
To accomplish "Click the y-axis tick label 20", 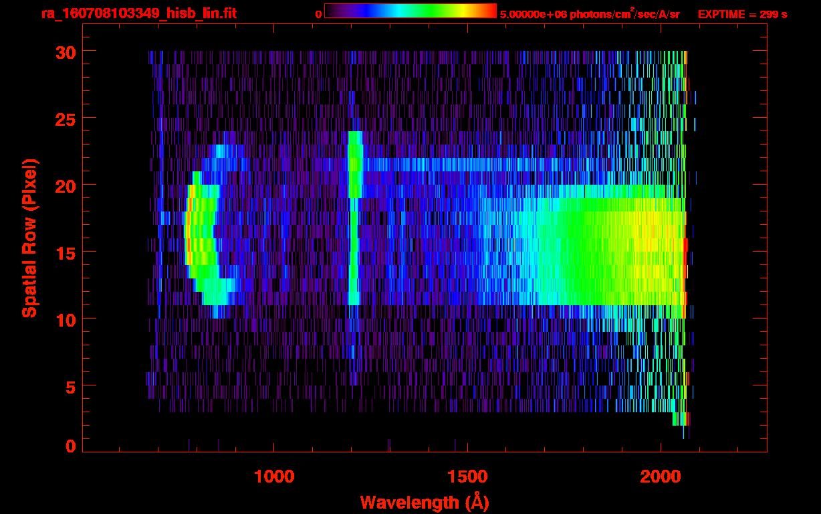I will click(66, 185).
